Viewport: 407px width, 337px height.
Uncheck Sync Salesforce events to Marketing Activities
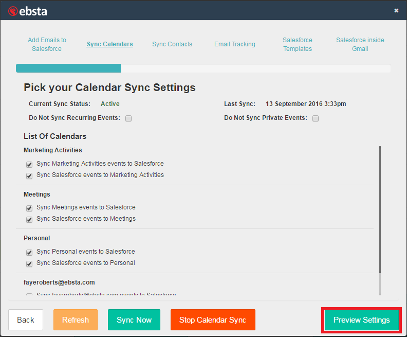point(29,176)
